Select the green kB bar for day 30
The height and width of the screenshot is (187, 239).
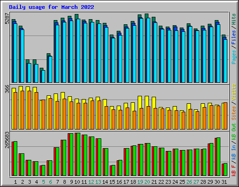[x=218, y=157]
